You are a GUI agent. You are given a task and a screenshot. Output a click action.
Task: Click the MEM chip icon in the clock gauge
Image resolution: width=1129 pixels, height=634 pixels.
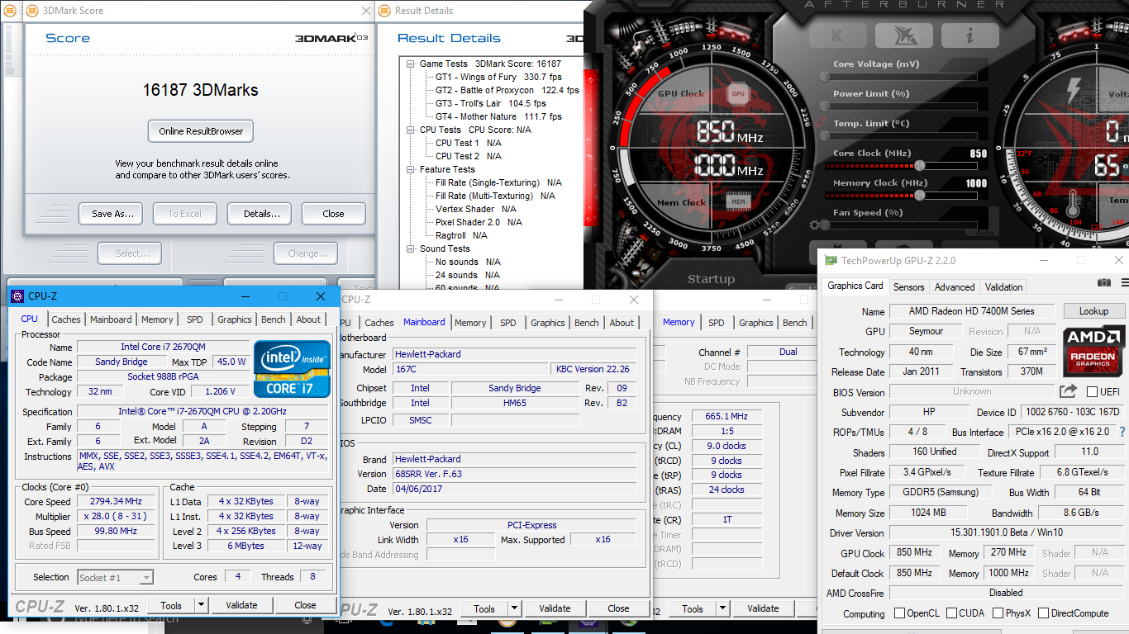pos(737,201)
